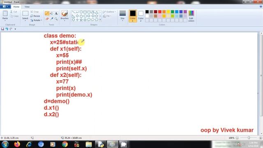
Task: Activate Color 2 background selector
Action: point(141,16)
